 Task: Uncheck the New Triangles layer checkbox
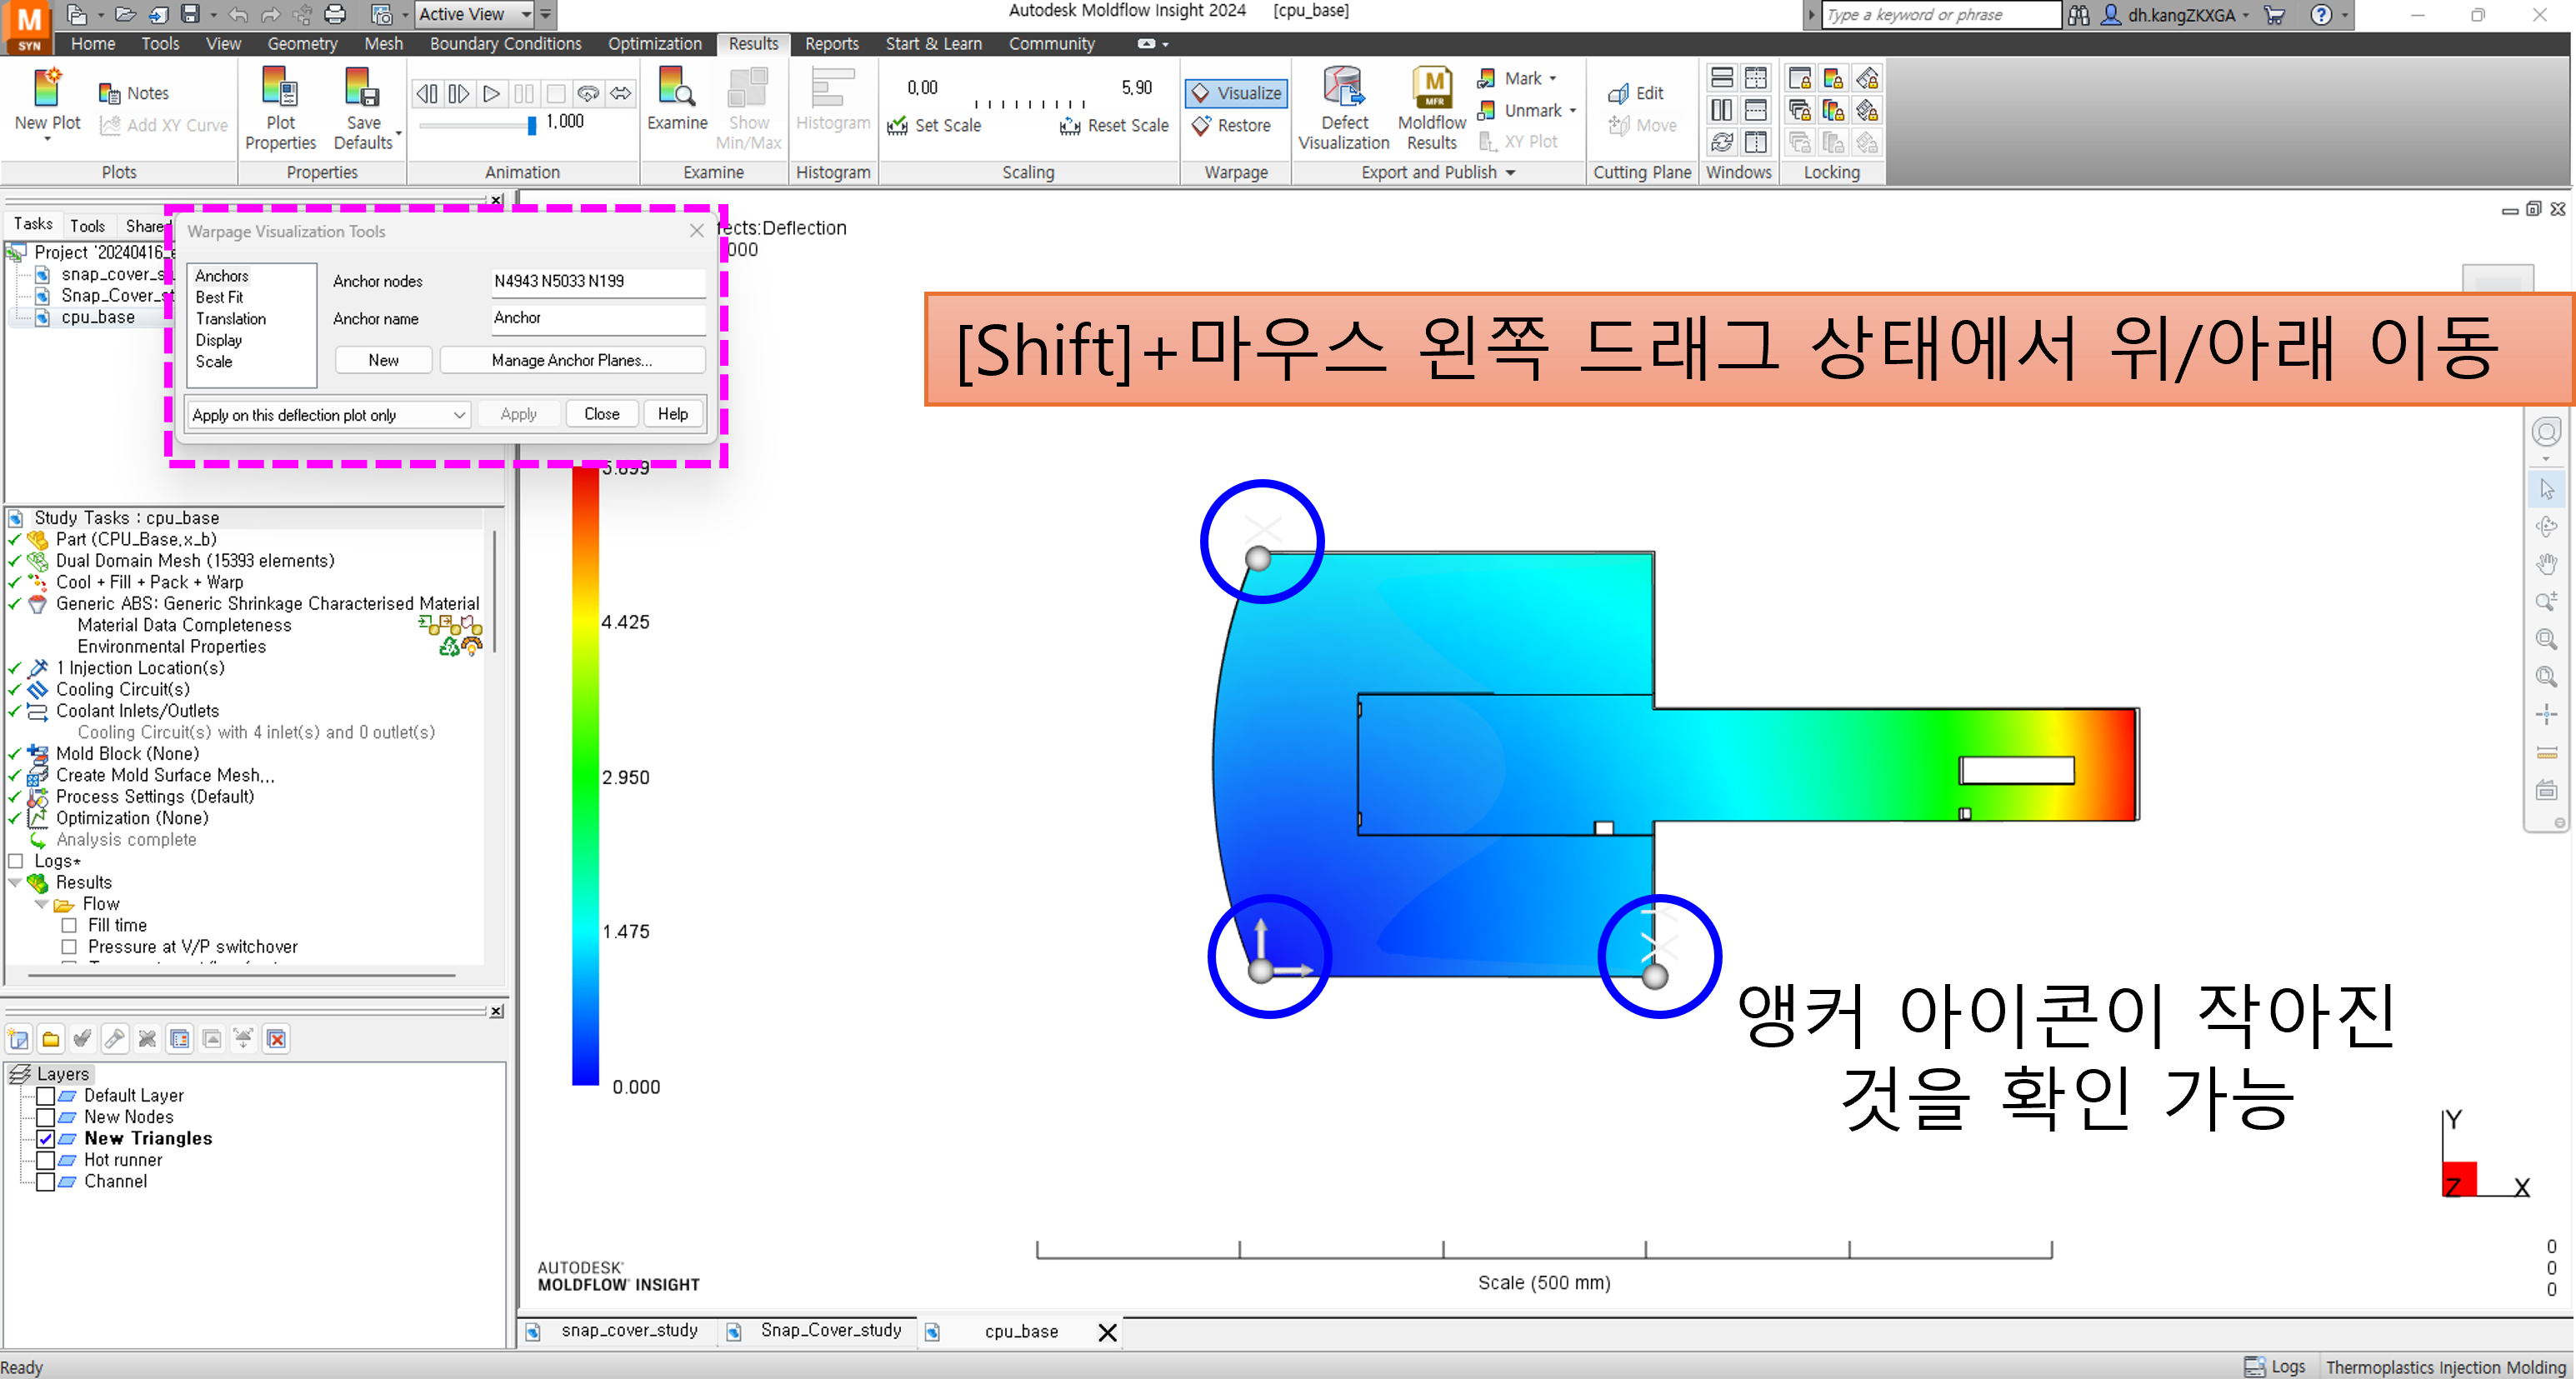click(45, 1138)
